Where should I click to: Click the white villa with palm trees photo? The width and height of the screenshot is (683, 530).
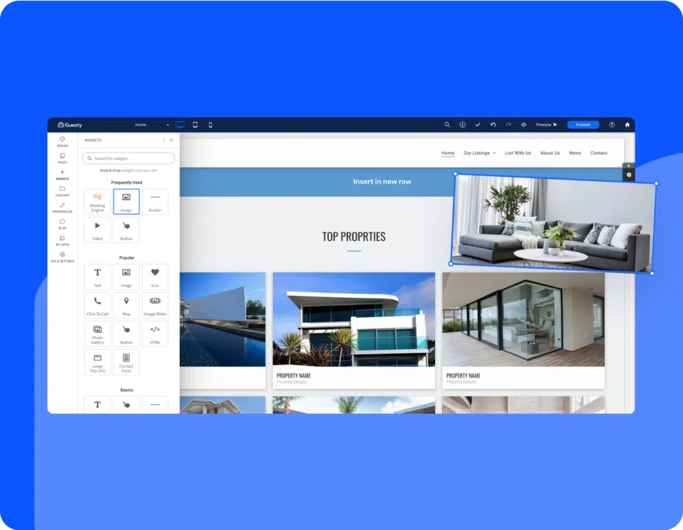coord(353,320)
